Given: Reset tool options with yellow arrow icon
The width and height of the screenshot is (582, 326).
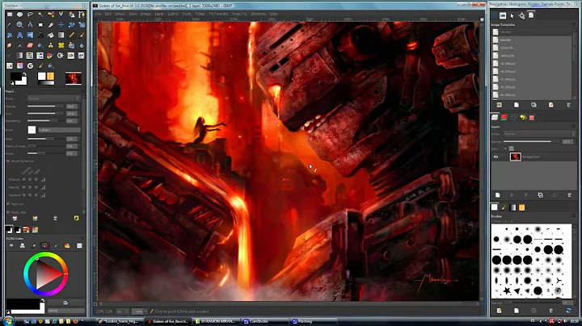Looking at the screenshot, I should click(x=76, y=218).
